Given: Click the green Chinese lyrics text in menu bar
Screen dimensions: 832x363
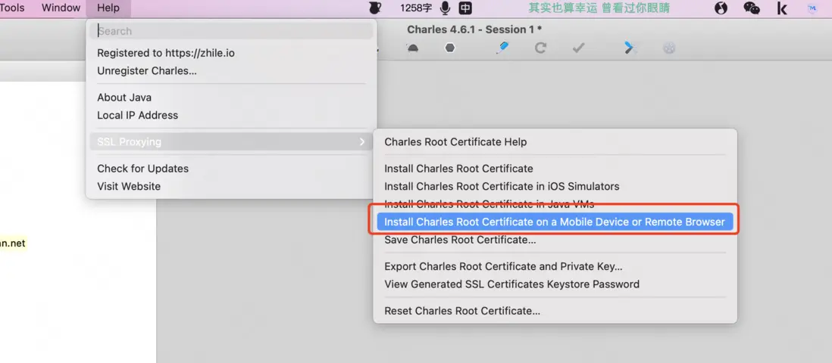Looking at the screenshot, I should pos(599,8).
